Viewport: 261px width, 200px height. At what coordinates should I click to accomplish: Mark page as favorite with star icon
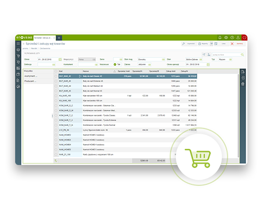(23, 44)
